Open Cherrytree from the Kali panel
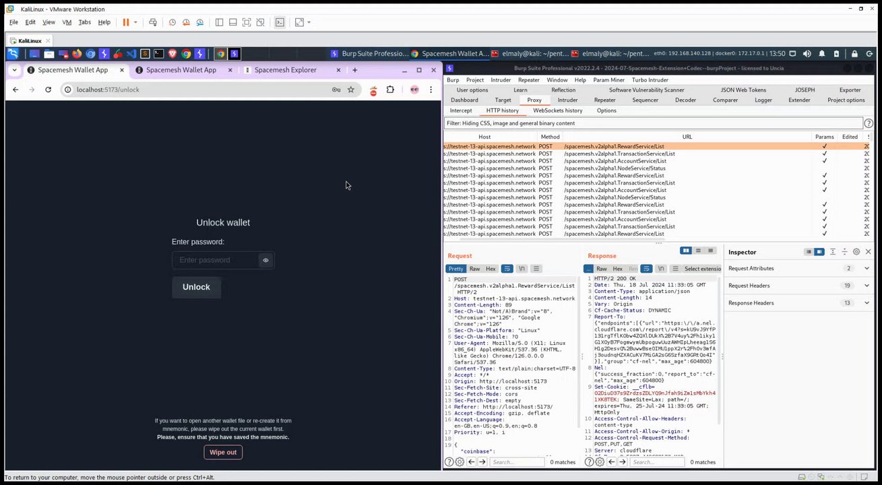Image resolution: width=882 pixels, height=485 pixels. (117, 54)
